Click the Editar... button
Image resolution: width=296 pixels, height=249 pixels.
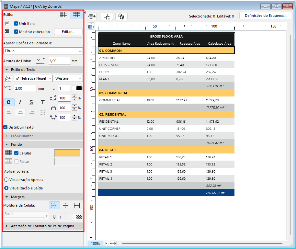coord(68,32)
